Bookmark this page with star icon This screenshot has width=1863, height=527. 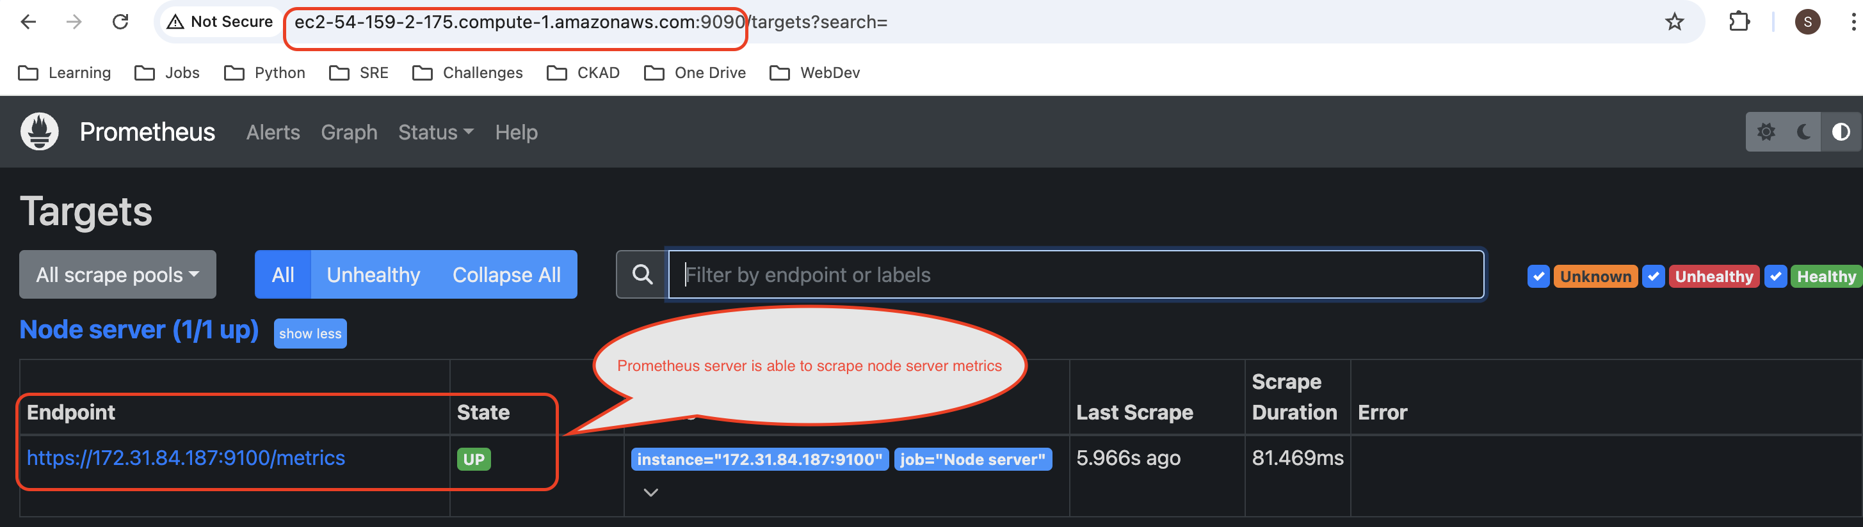pos(1674,22)
